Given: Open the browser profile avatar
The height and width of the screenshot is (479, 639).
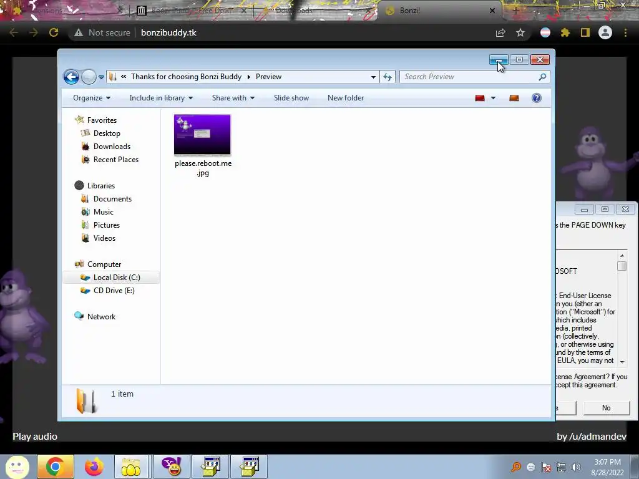Looking at the screenshot, I should coord(605,32).
